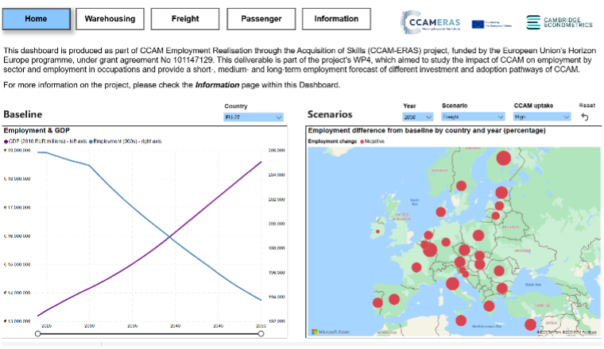Select the bubble in central France
This screenshot has height=349, width=604.
[x=416, y=267]
